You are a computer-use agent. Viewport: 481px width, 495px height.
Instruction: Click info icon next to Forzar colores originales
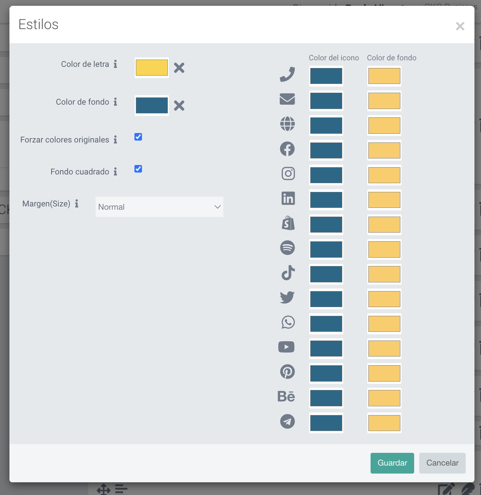coord(115,140)
